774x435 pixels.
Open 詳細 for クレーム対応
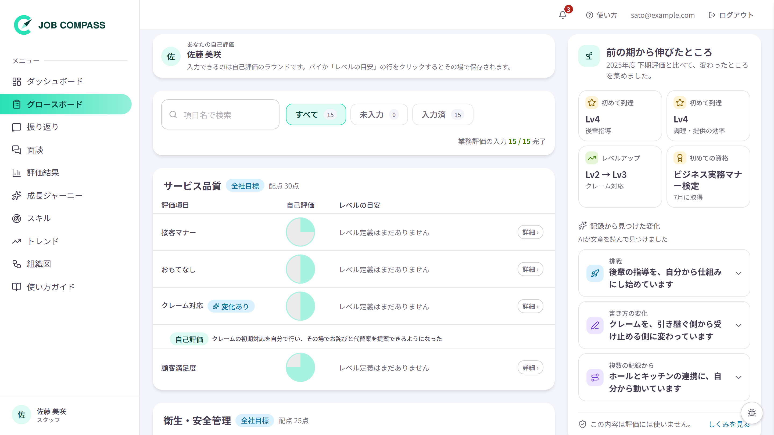[530, 306]
